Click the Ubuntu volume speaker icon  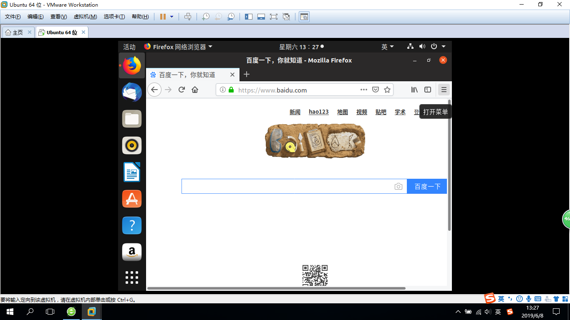tap(422, 46)
